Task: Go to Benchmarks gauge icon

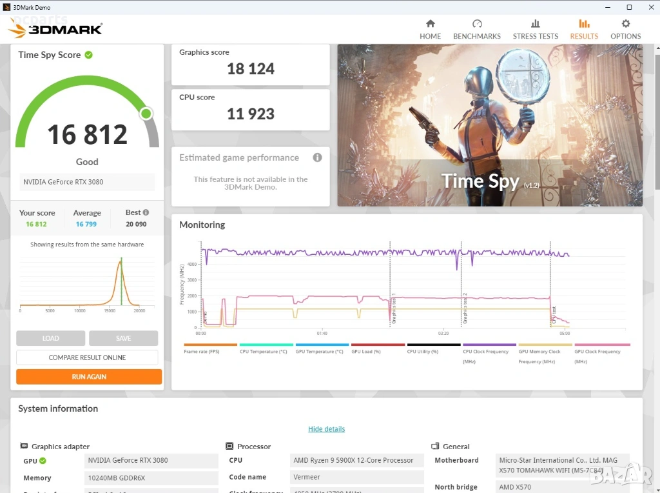Action: pos(477,24)
